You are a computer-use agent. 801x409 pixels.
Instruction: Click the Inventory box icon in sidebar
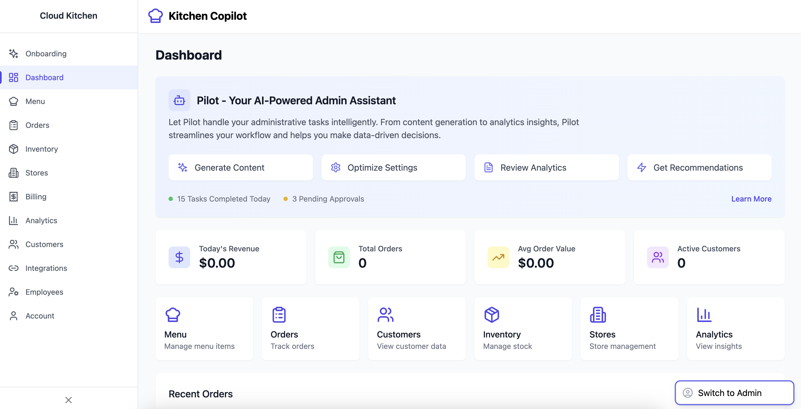(13, 149)
